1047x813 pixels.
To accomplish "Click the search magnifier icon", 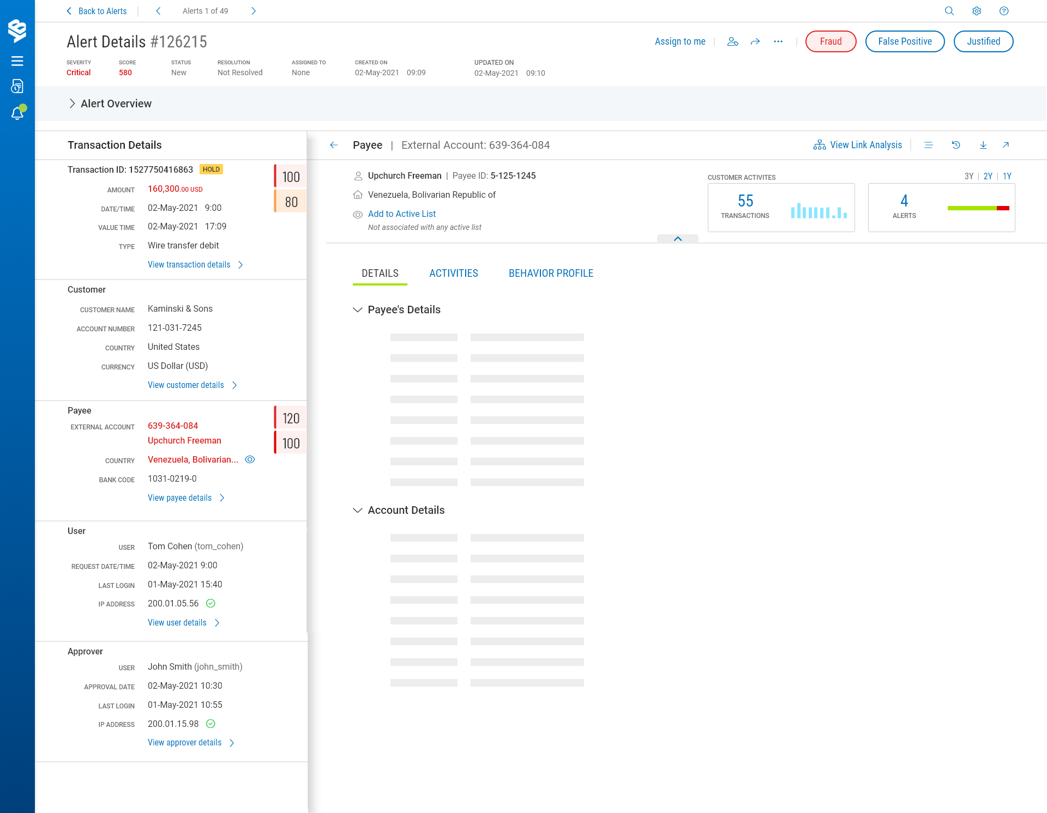I will (x=949, y=11).
